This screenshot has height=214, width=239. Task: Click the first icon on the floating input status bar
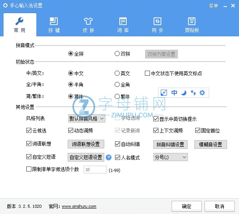pos(164,93)
